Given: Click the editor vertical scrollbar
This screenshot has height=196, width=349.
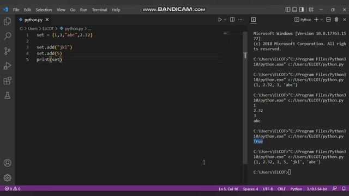Looking at the screenshot, I should point(245,98).
